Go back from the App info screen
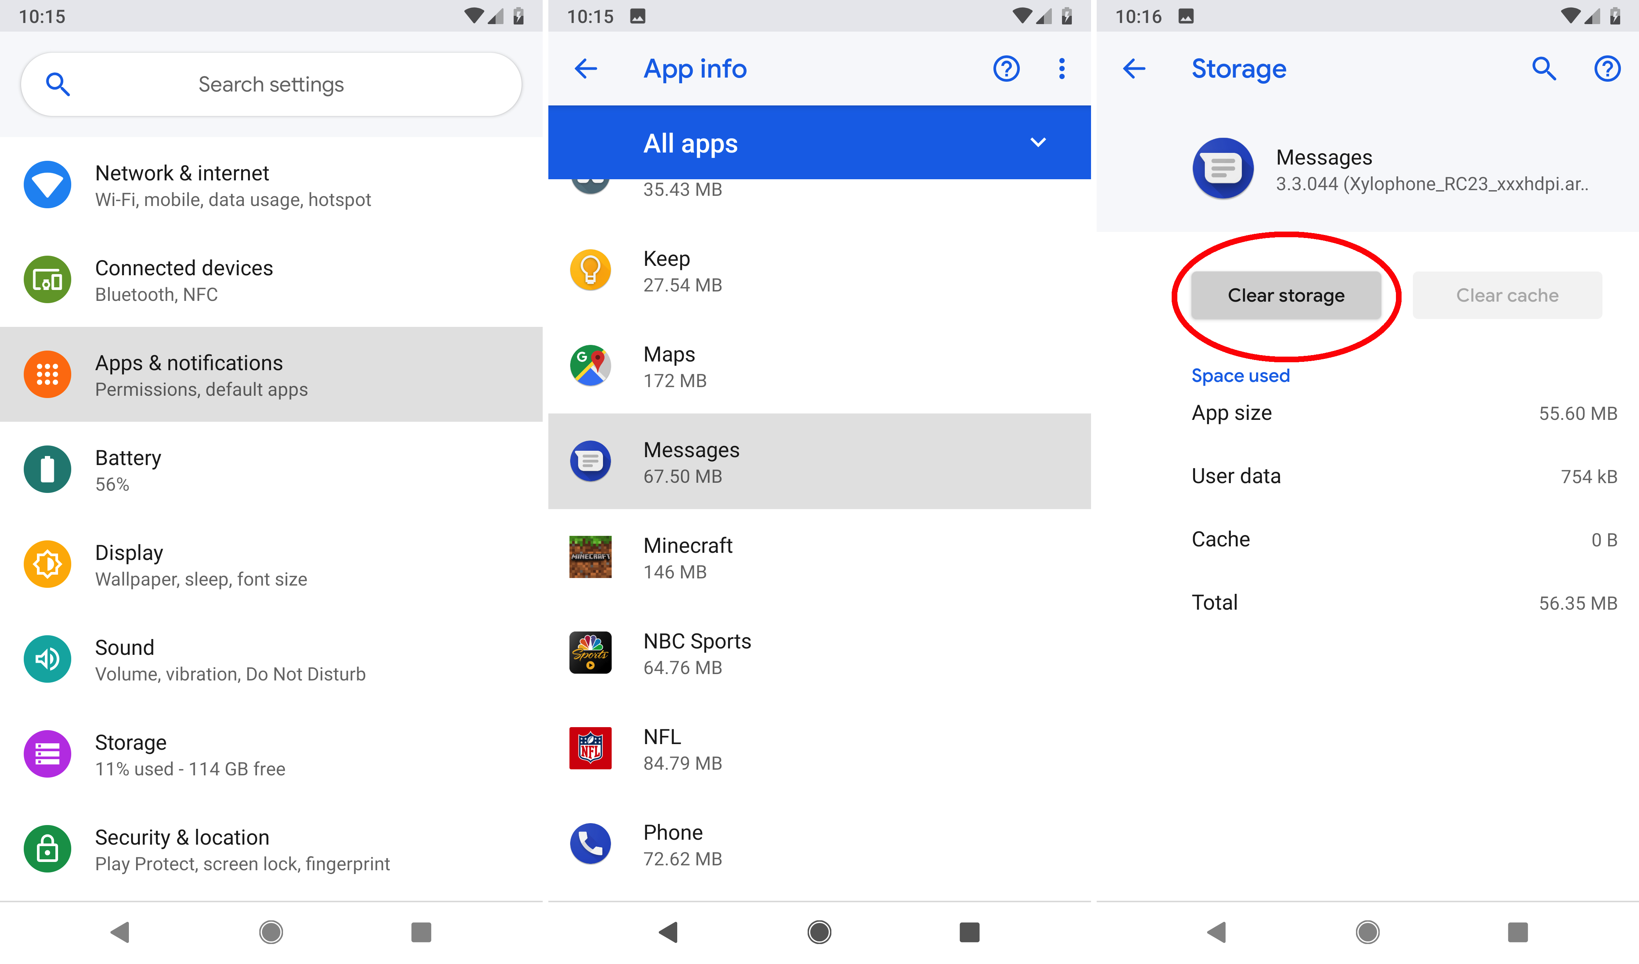Image resolution: width=1639 pixels, height=964 pixels. [x=586, y=69]
